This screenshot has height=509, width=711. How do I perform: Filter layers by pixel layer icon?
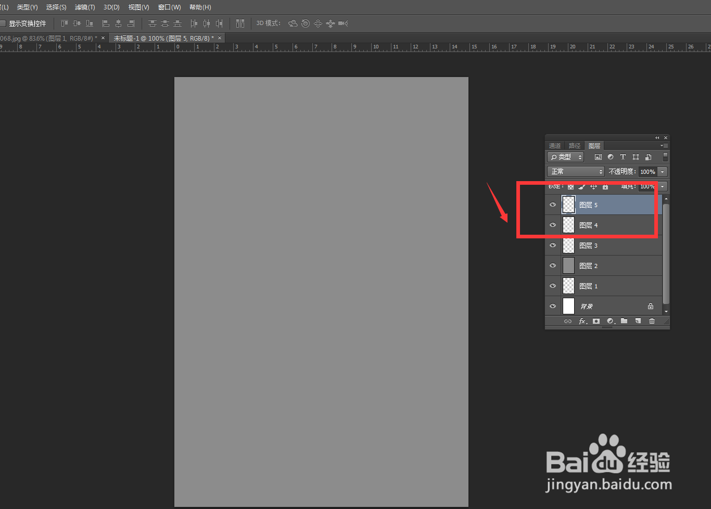pos(598,157)
